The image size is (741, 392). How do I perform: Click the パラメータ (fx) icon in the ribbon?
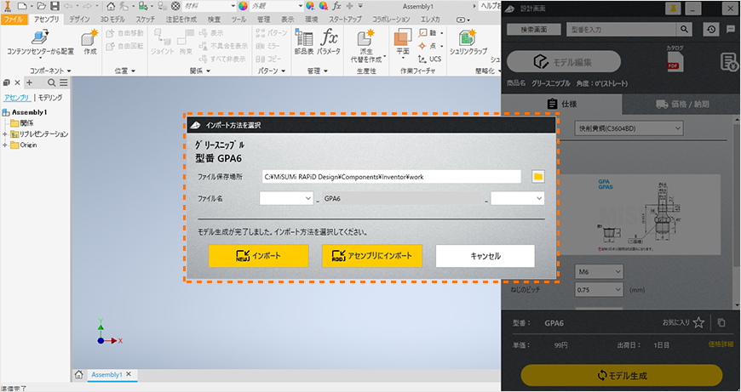pos(329,41)
